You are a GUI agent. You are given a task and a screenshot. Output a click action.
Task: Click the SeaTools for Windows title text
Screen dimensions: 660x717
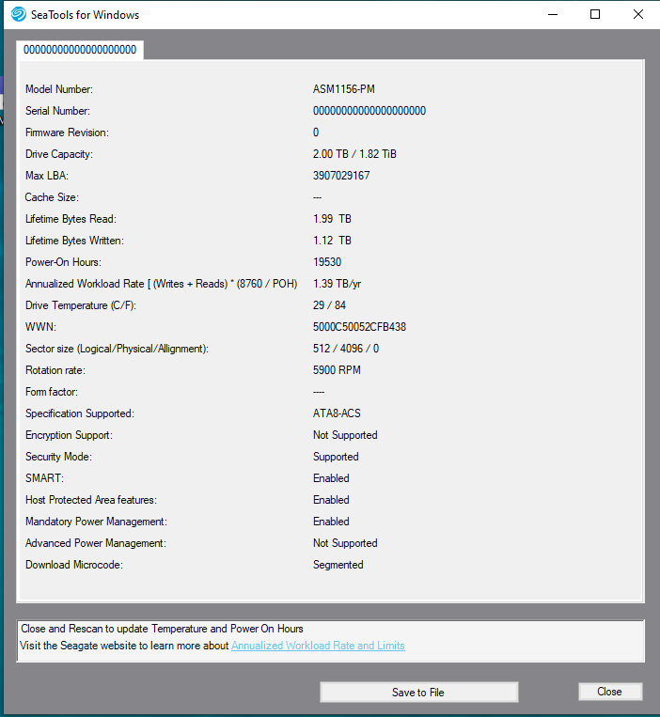85,15
